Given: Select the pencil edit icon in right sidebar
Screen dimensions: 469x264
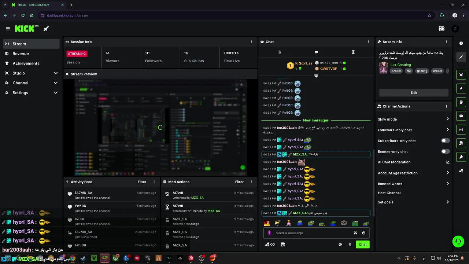Looking at the screenshot, I should pyautogui.click(x=461, y=57).
